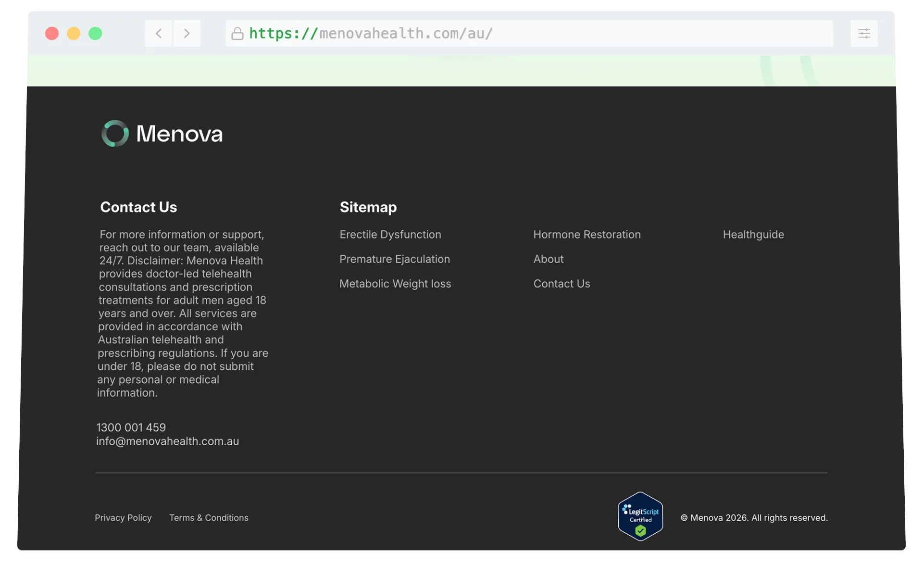Viewport: 923px width, 577px height.
Task: Open Hormone Restoration link
Action: [586, 235]
